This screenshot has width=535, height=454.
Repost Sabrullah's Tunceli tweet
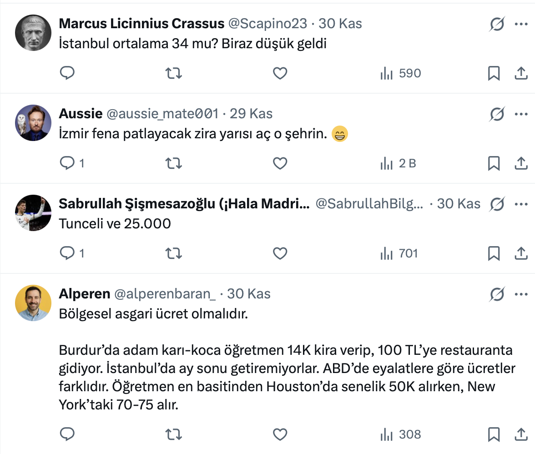click(x=173, y=253)
